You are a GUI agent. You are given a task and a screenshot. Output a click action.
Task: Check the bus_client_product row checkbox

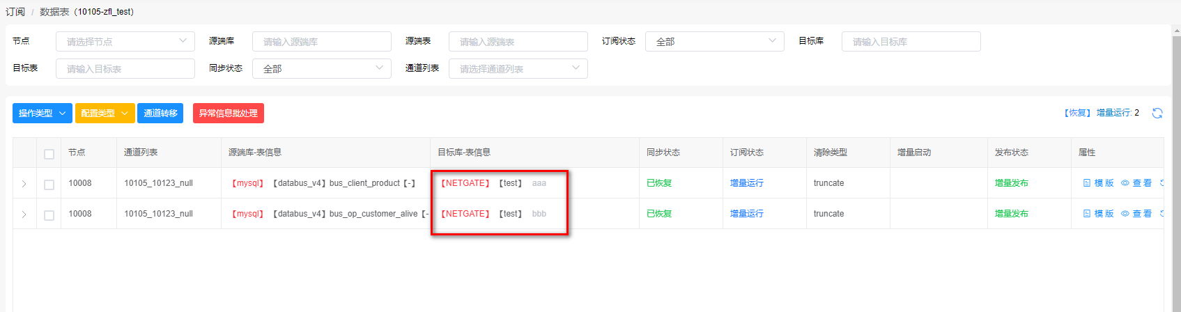(x=49, y=185)
